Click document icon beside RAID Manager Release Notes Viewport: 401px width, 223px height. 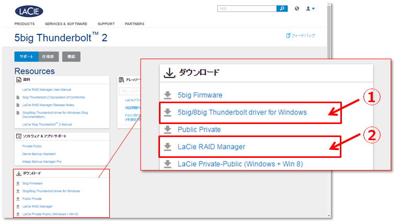pyautogui.click(x=18, y=105)
